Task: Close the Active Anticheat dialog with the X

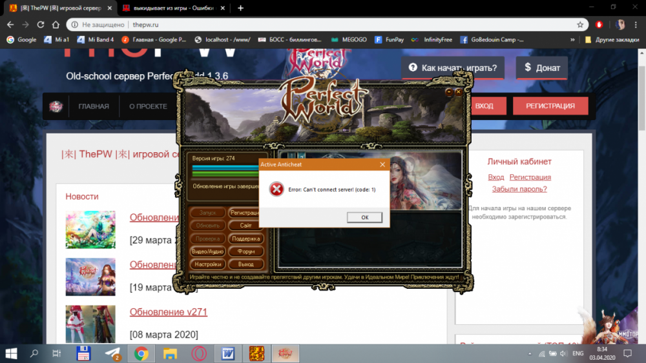Action: point(382,164)
